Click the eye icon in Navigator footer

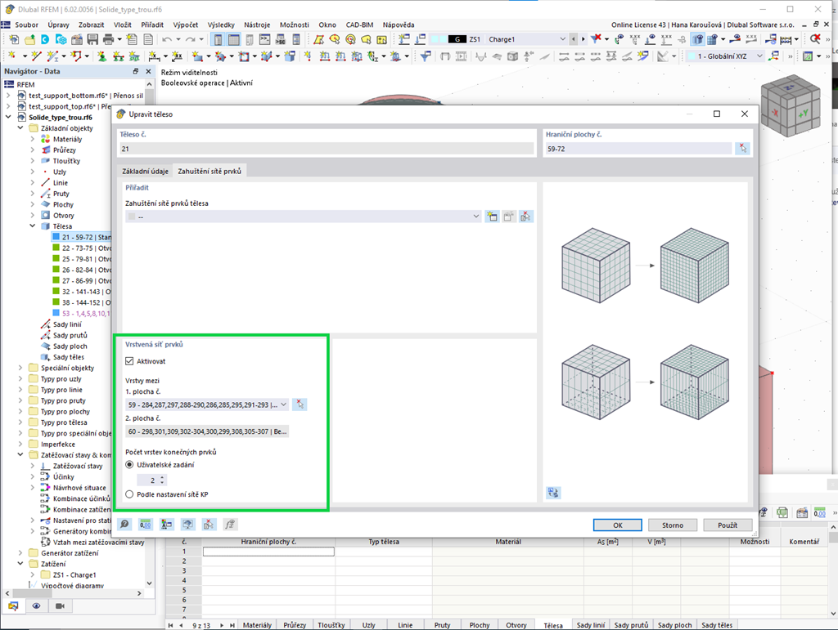[36, 606]
